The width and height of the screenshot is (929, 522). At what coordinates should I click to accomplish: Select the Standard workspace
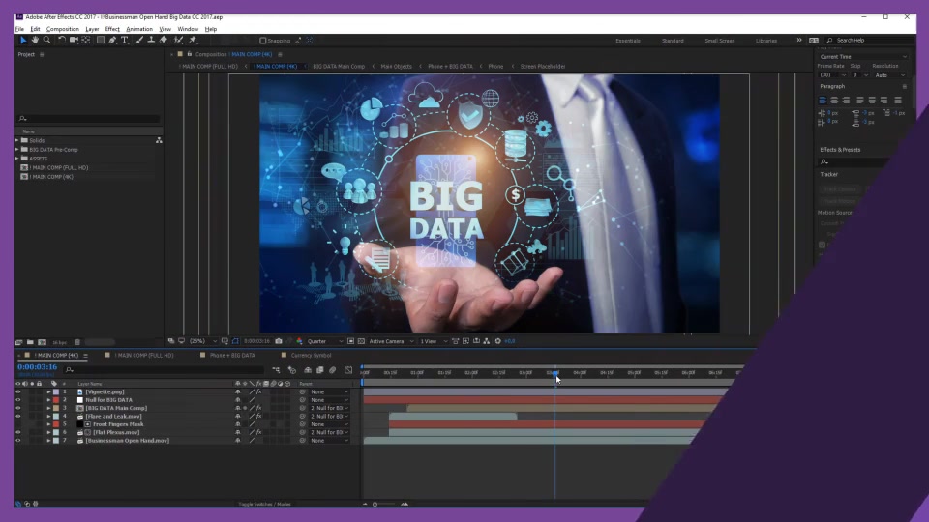[x=673, y=41]
